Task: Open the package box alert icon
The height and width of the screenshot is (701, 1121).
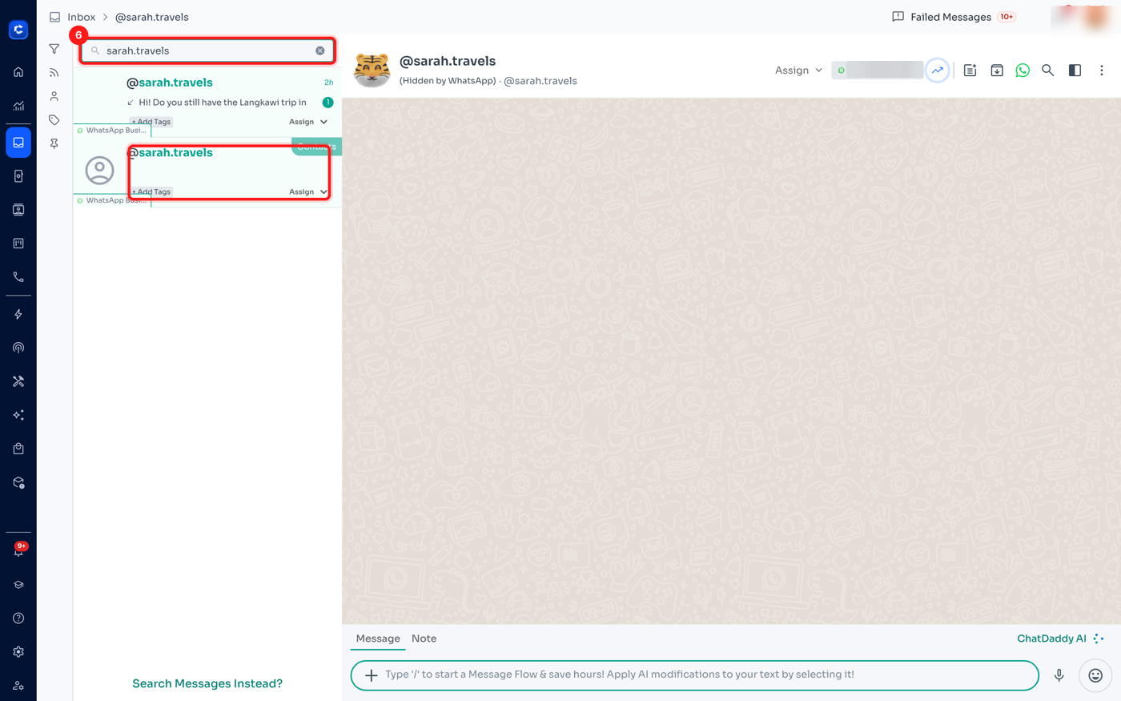Action: (18, 482)
